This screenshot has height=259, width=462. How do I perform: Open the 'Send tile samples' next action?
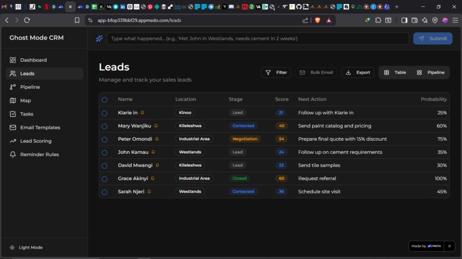coord(319,165)
